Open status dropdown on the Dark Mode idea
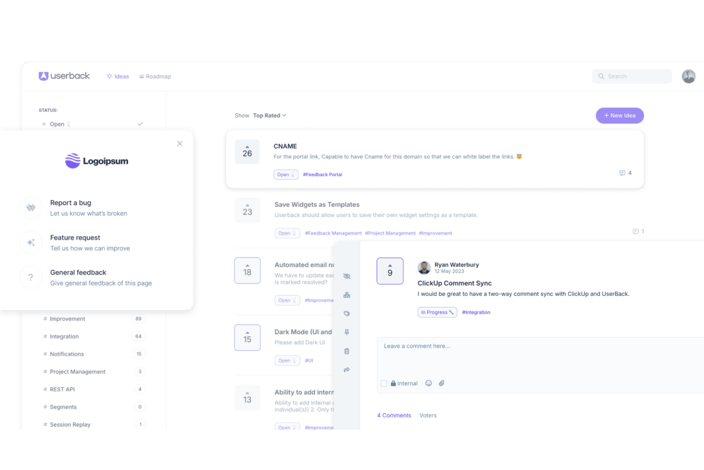The height and width of the screenshot is (470, 704). 287,360
